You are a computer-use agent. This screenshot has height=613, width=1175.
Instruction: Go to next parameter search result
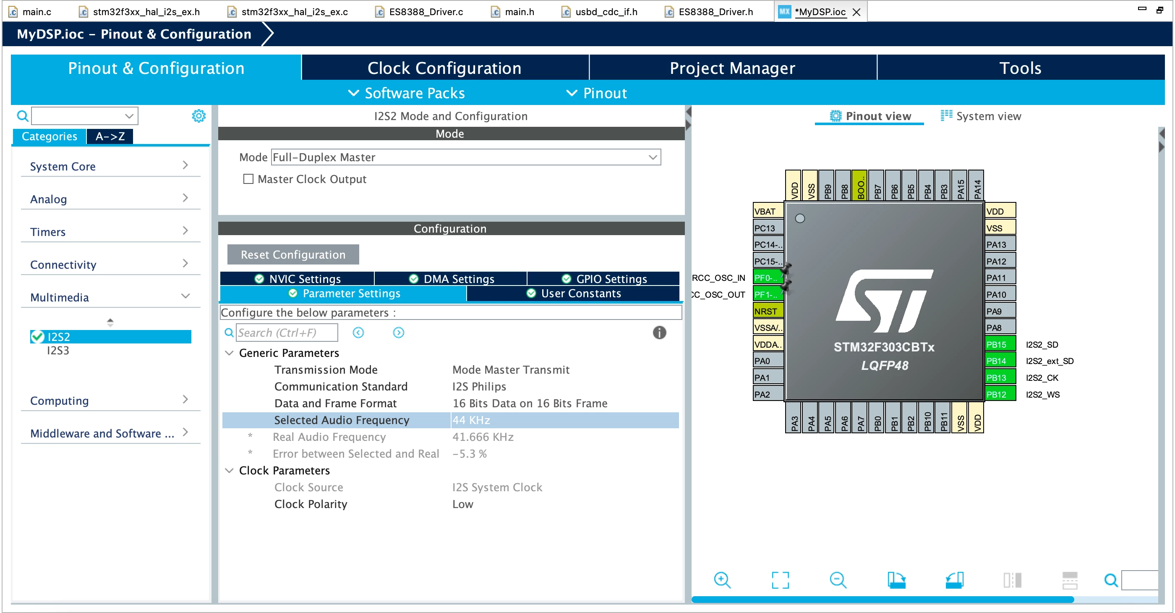click(x=398, y=333)
